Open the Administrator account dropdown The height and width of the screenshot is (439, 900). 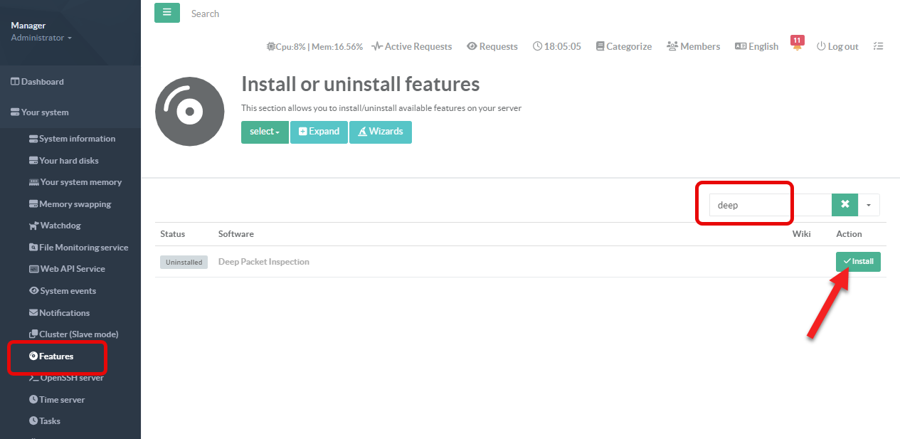41,38
